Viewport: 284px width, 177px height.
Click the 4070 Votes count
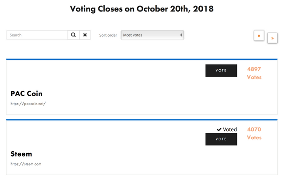[254, 134]
